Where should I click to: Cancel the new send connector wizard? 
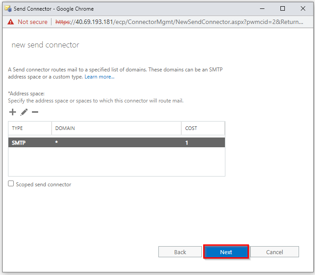(275, 252)
